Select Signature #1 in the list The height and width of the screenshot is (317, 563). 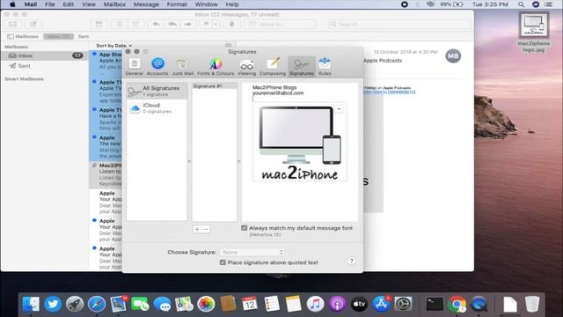click(215, 86)
